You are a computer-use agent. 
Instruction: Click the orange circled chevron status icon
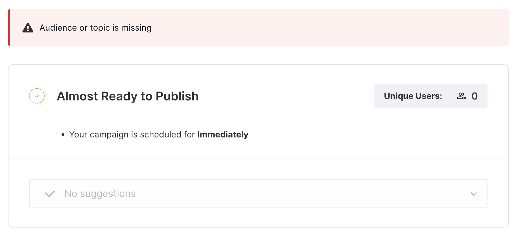[x=37, y=96]
